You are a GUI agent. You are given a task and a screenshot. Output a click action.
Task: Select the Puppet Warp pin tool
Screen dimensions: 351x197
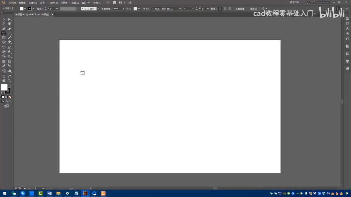9,52
